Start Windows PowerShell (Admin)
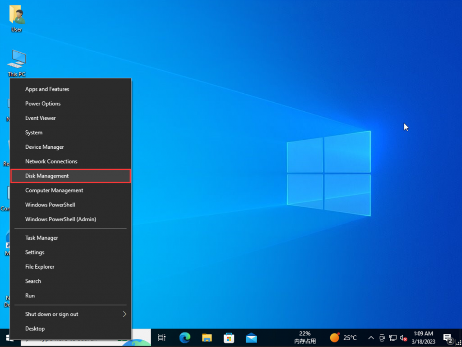The width and height of the screenshot is (462, 347). click(x=71, y=219)
